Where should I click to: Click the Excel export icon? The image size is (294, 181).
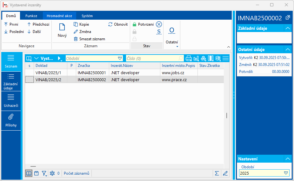tap(218, 58)
